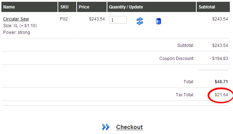Click the Tax Total label
This screenshot has height=134, width=233.
point(185,95)
